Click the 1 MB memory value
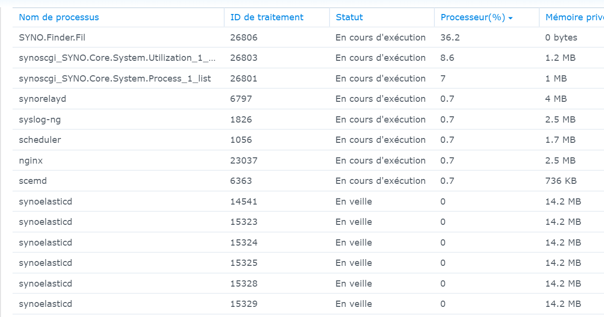This screenshot has width=604, height=317. [x=556, y=79]
